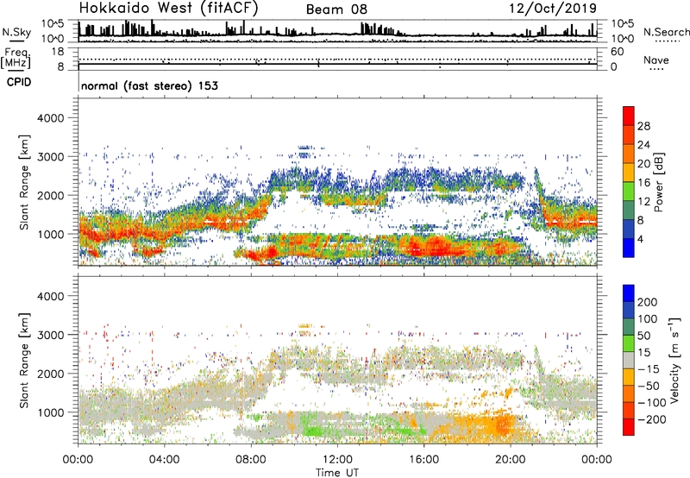Click the '28' power colorbar tick label
Viewport: 690px width, 478px height.
(x=643, y=126)
